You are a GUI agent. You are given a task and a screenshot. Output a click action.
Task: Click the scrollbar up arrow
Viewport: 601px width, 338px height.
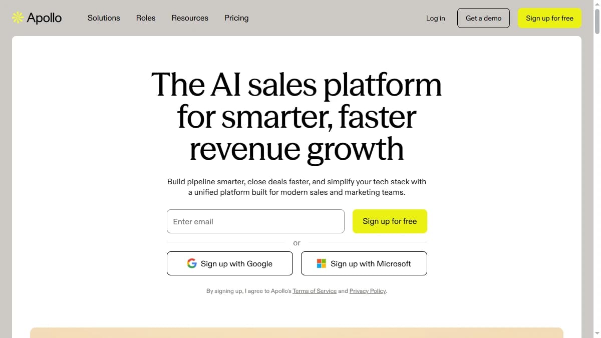596,4
